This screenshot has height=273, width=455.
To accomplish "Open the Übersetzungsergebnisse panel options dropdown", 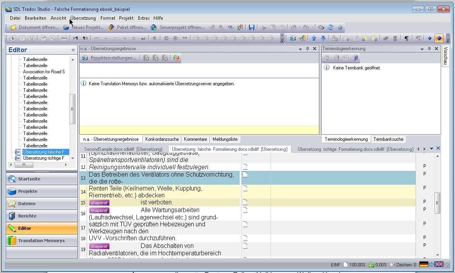I will pos(300,49).
